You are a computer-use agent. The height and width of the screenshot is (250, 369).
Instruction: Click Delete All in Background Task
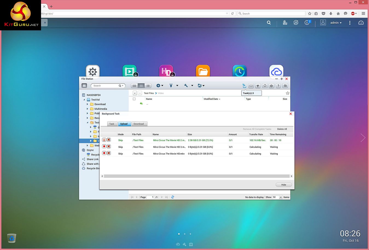(282, 129)
